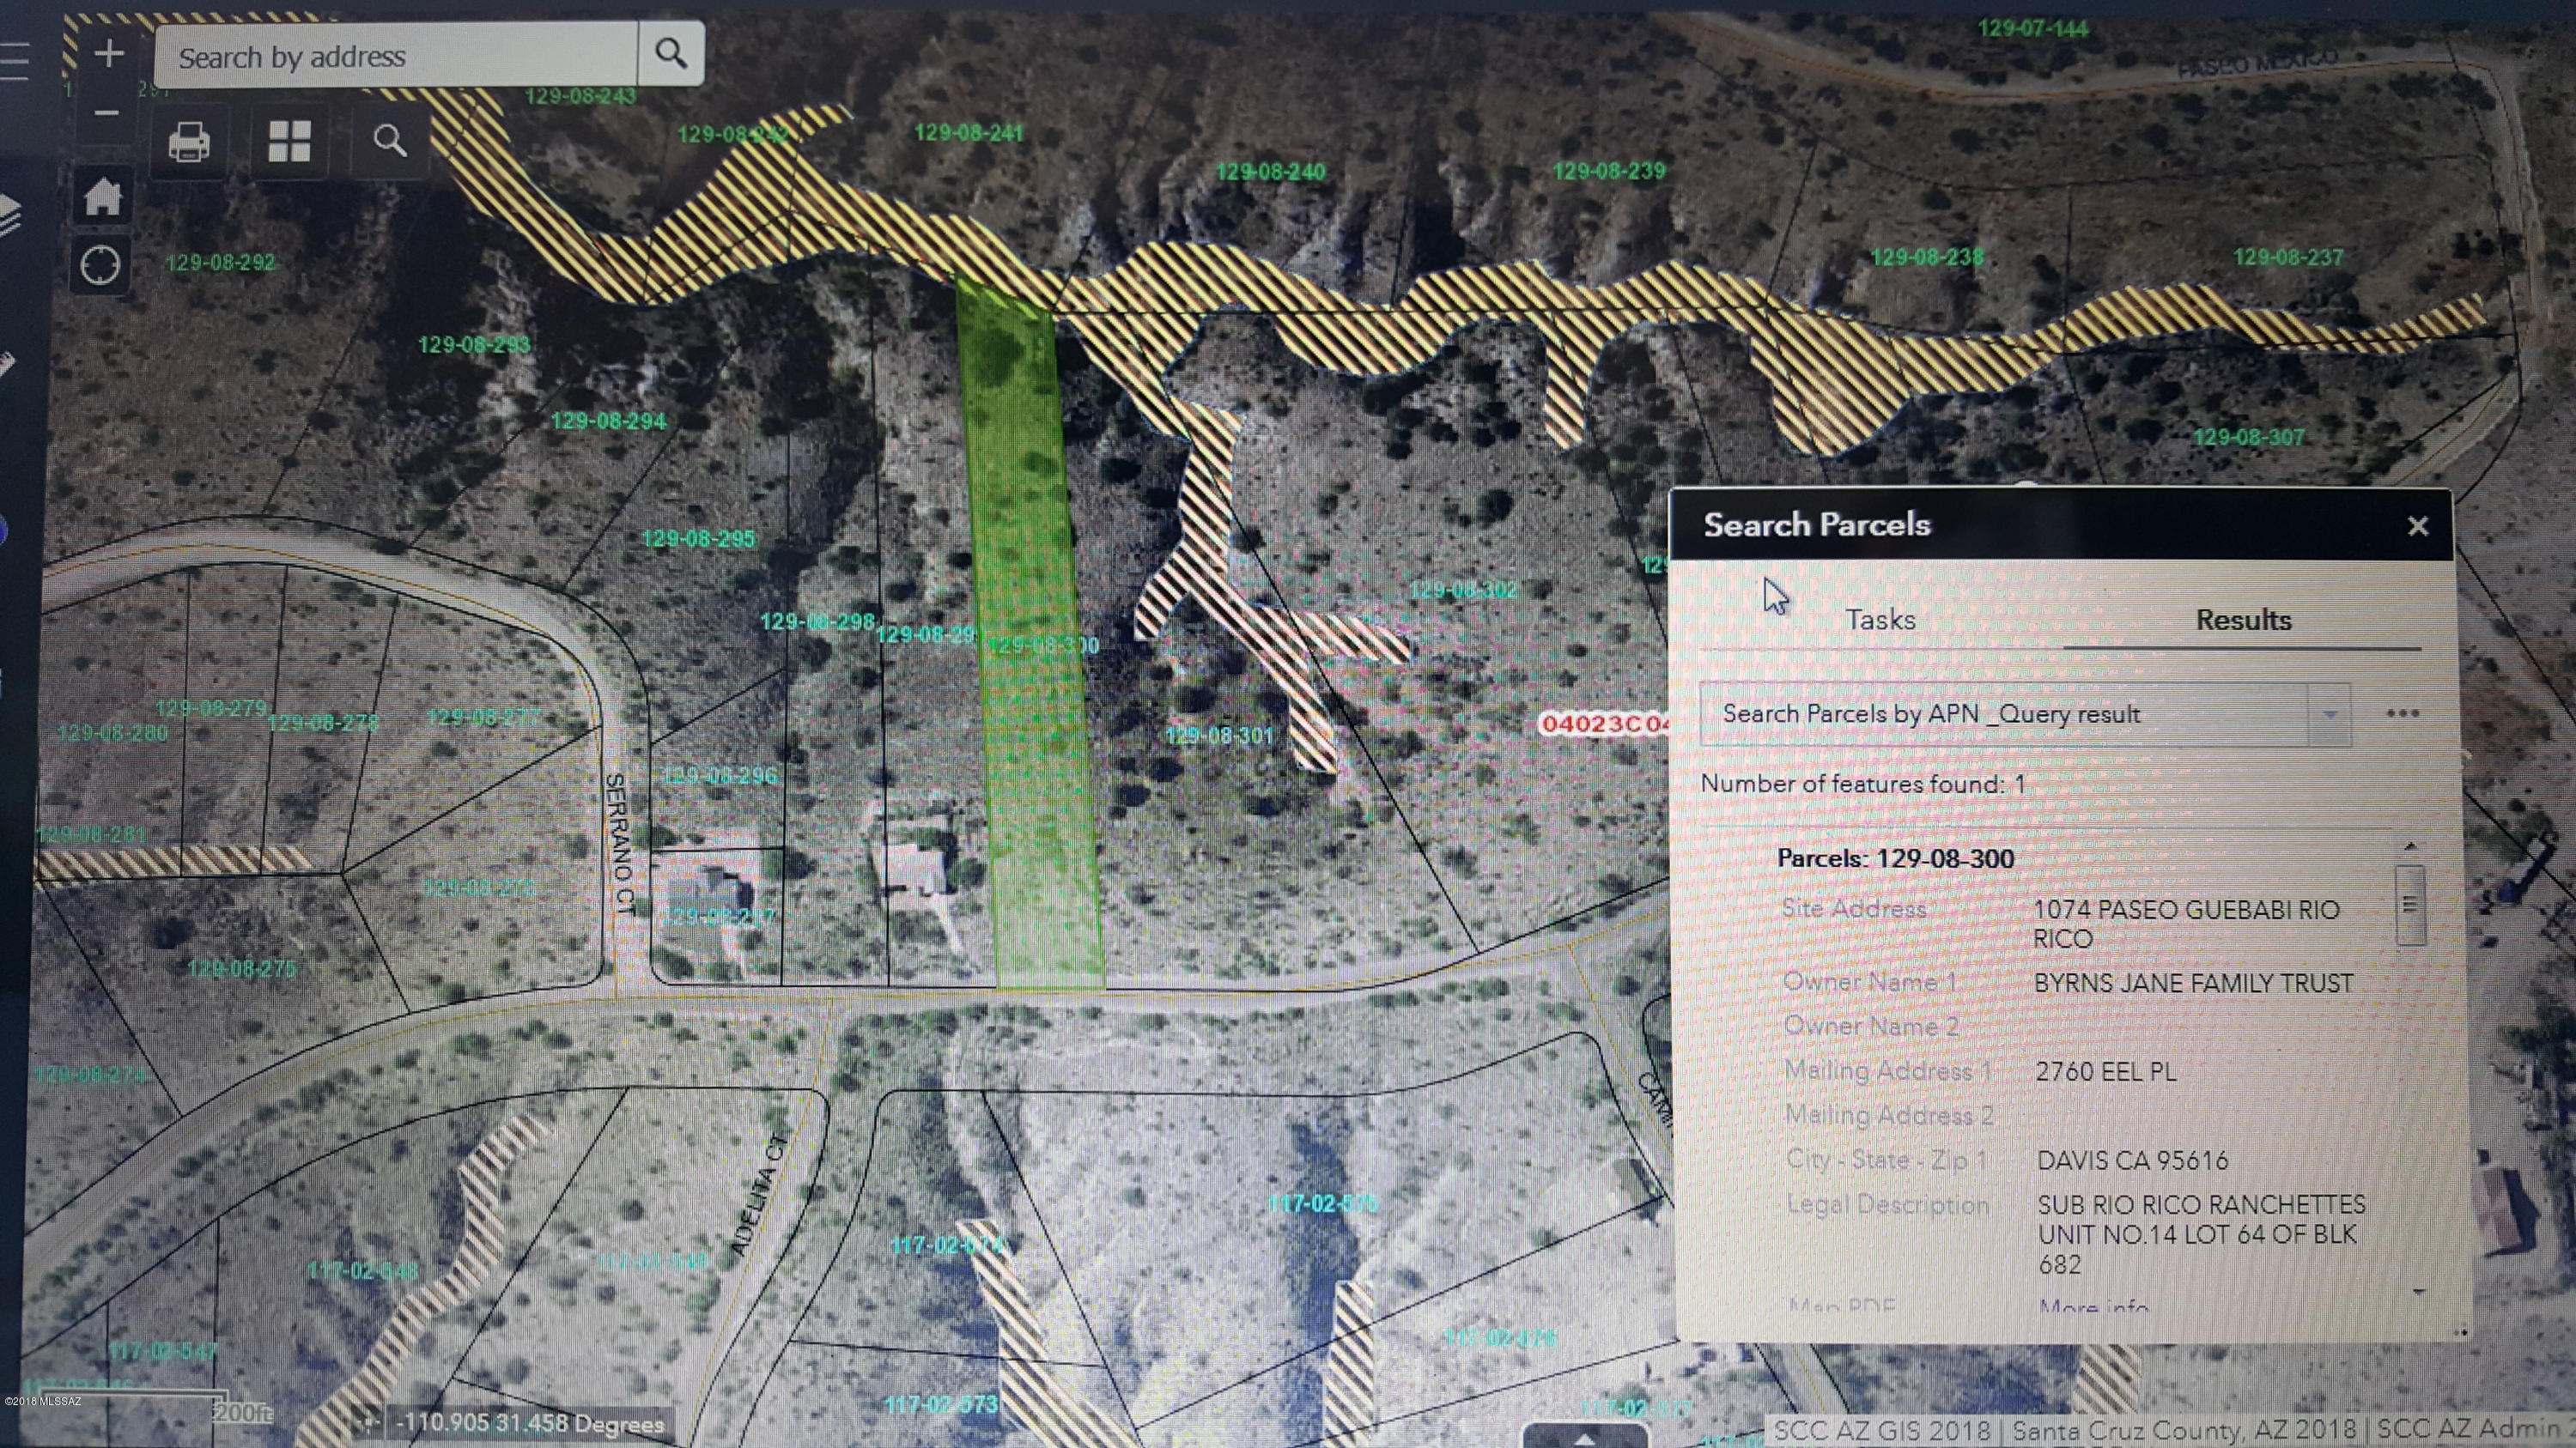
Task: Open the layers stack icon
Action: (x=8, y=215)
